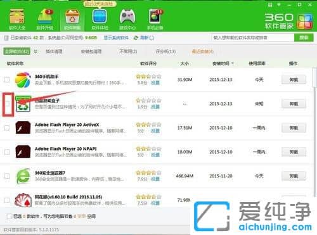Uninstall Adobe Flash Player 20 NPAPI
This screenshot has height=235, width=317.
point(294,152)
